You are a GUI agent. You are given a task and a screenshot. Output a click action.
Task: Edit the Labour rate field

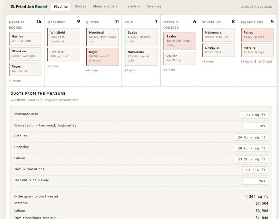(x=251, y=159)
